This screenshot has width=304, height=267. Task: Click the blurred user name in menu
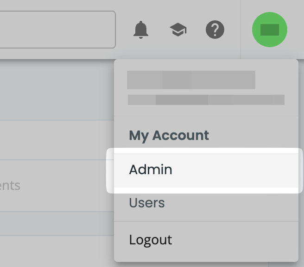[191, 79]
